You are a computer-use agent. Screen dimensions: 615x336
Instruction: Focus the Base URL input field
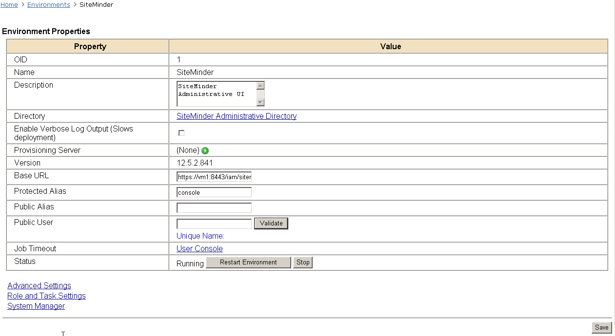click(x=214, y=177)
